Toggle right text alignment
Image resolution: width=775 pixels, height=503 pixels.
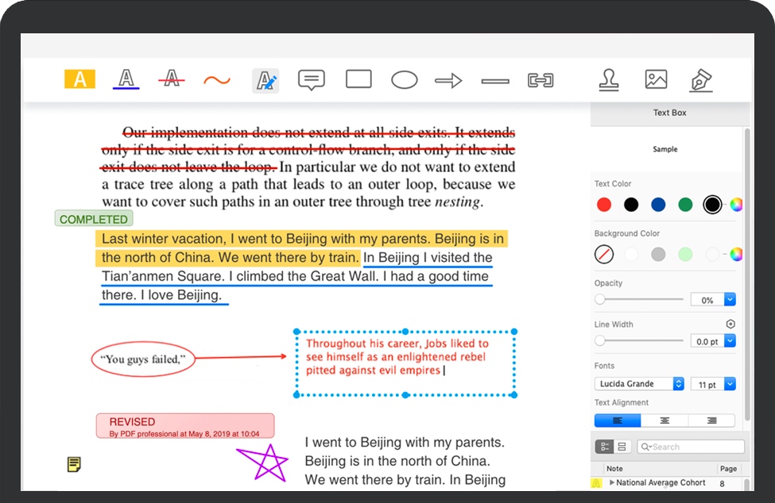(x=712, y=420)
